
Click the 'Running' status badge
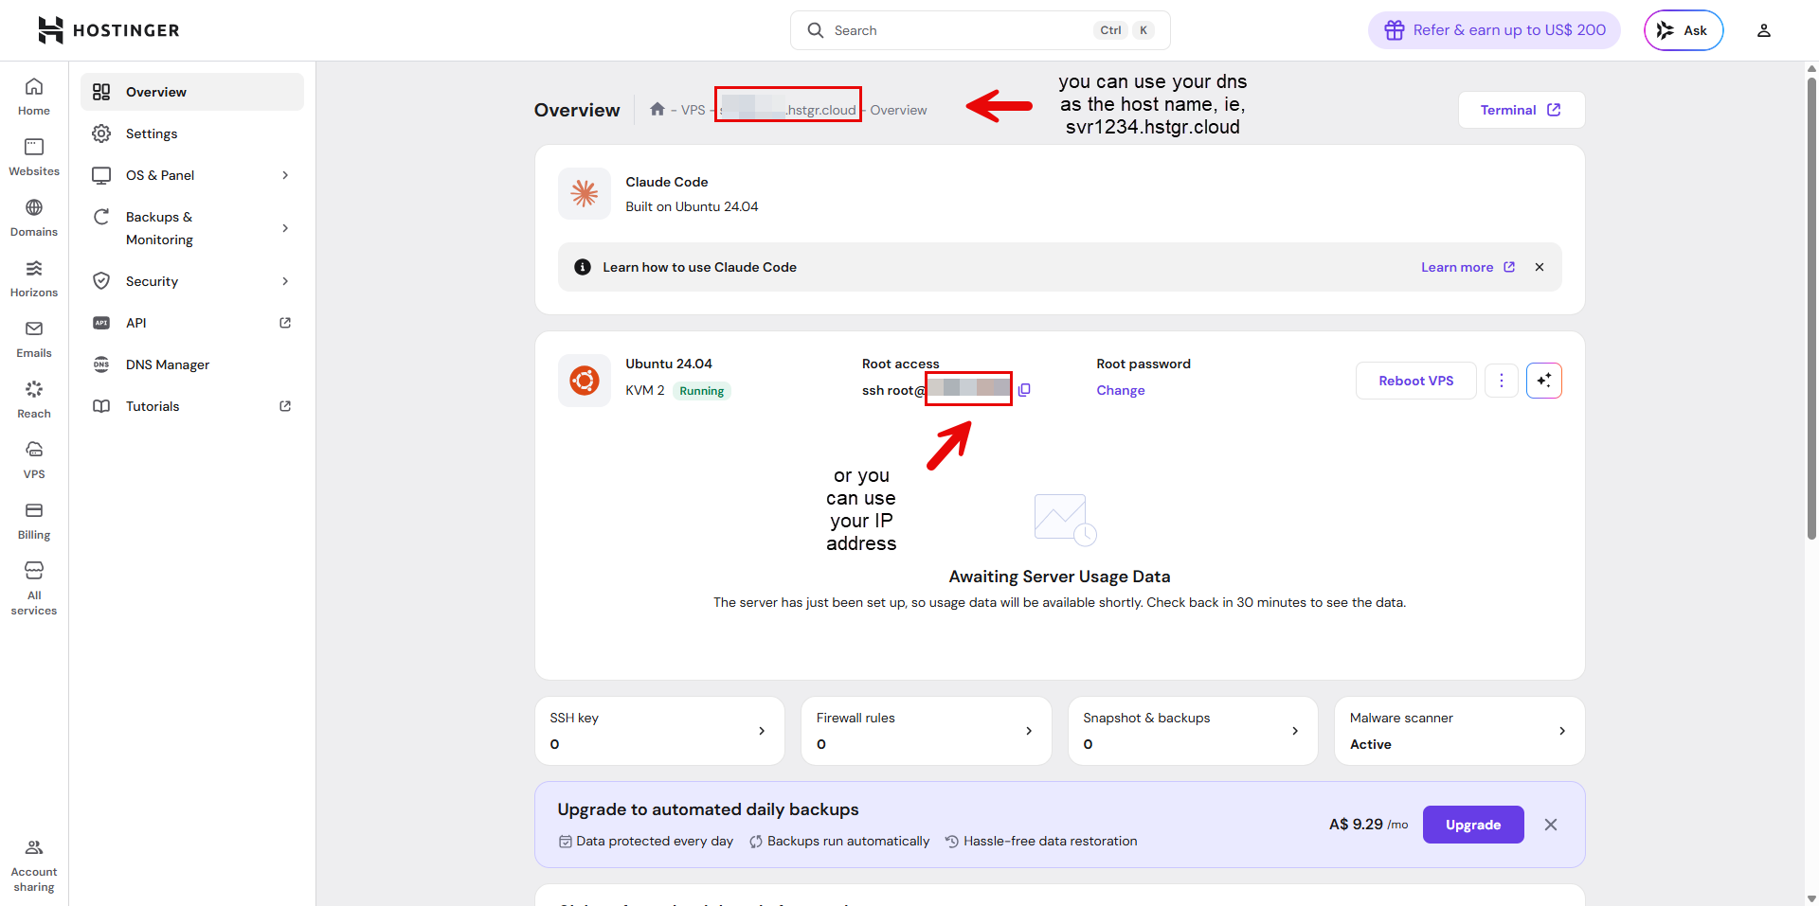[702, 391]
